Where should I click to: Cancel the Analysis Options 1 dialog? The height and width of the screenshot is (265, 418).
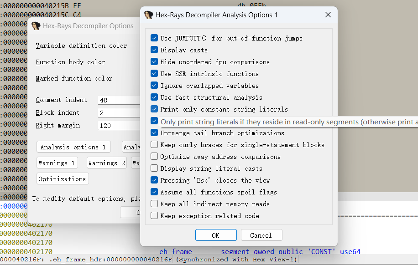pos(261,235)
